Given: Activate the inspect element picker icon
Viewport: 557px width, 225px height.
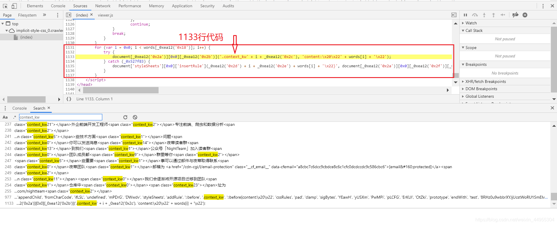Looking at the screenshot, I should (x=5, y=6).
